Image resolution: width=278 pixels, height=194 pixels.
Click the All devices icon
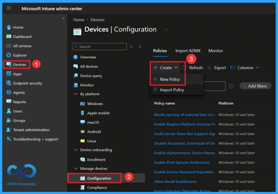[75, 66]
